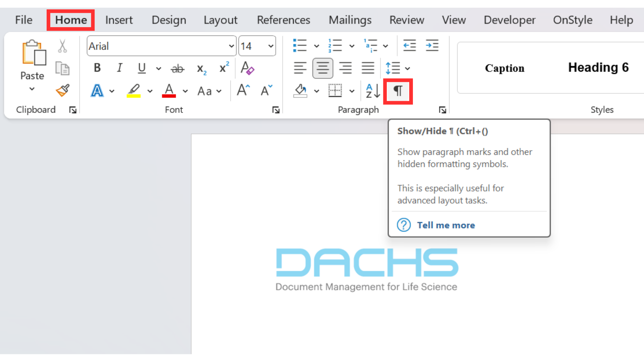
Task: Switch to the Design tab
Action: 169,20
